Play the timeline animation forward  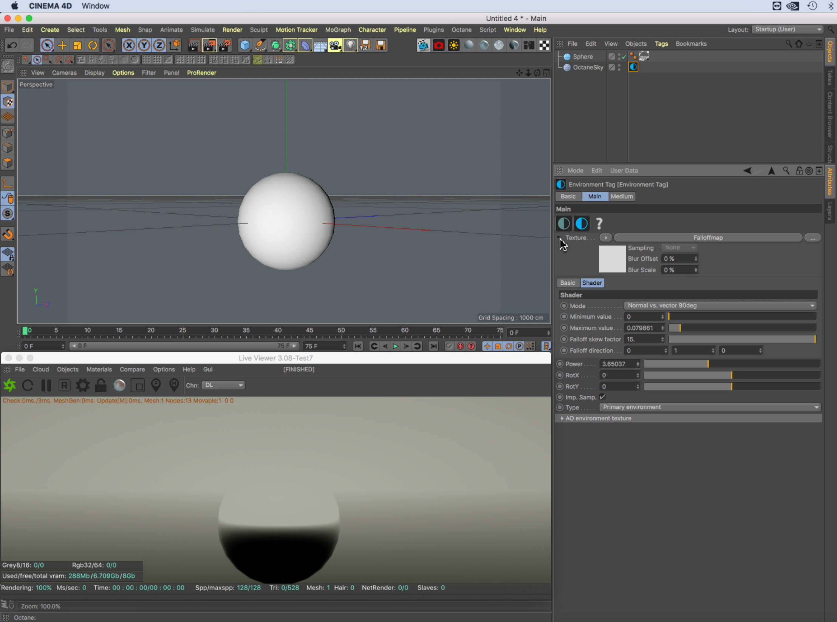pos(395,346)
